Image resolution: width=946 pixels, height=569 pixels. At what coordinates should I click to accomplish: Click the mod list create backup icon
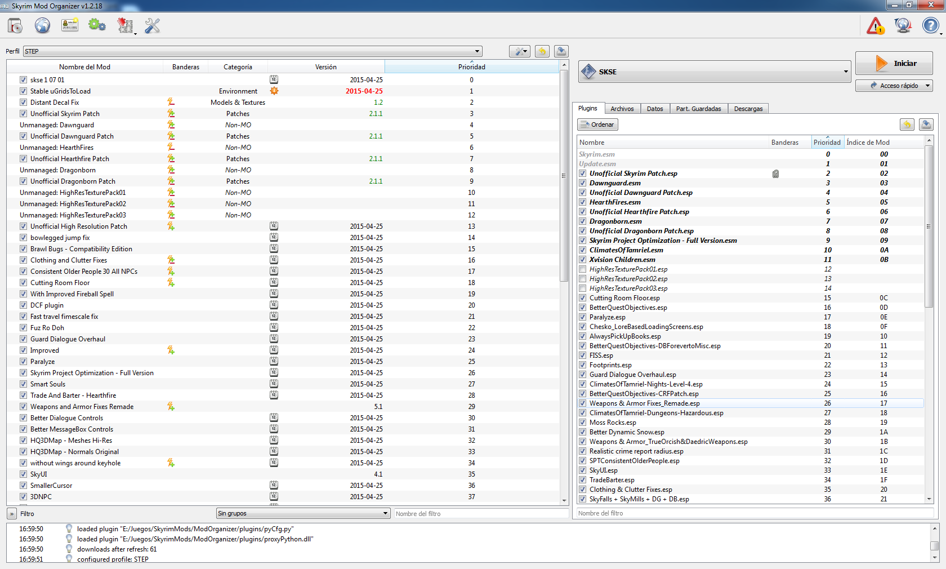[x=561, y=51]
